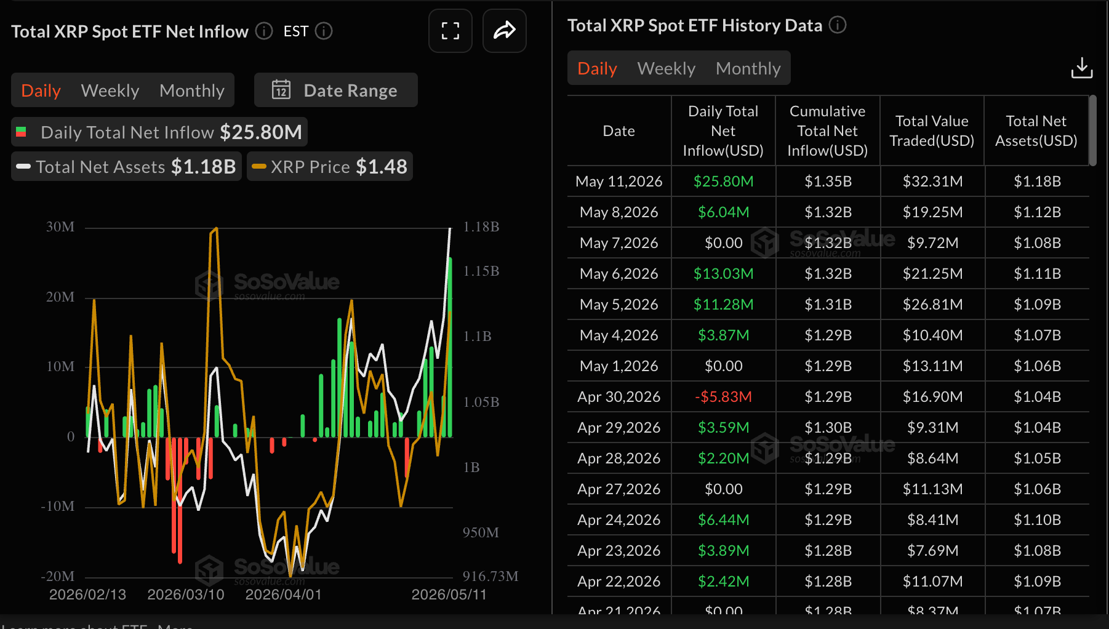The width and height of the screenshot is (1109, 629).
Task: Click the $25.80M inflow cell in table
Action: [724, 181]
